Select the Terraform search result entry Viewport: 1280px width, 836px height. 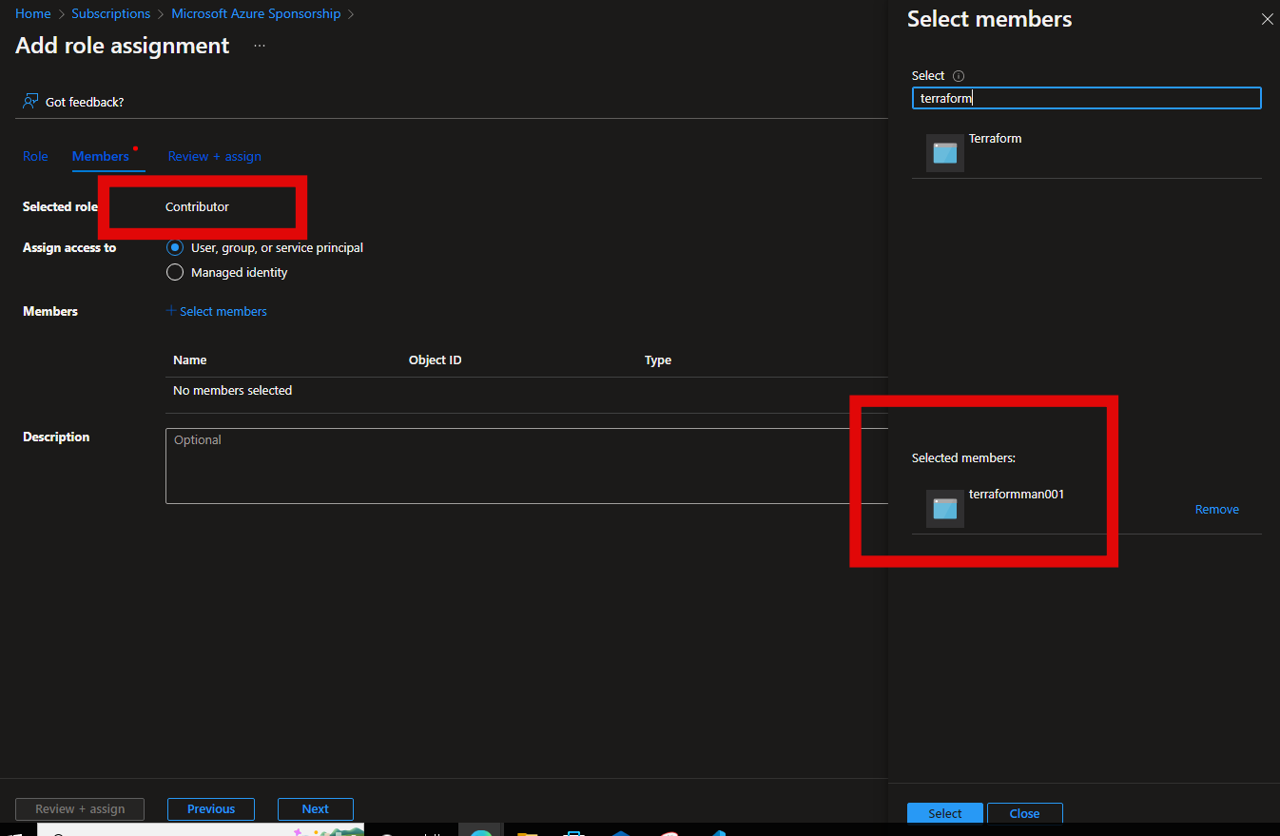pos(1087,153)
